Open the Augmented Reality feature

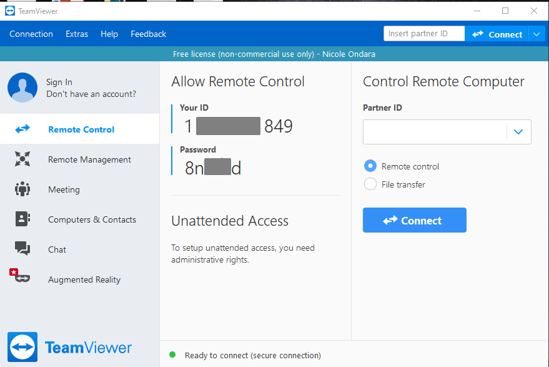click(x=84, y=279)
